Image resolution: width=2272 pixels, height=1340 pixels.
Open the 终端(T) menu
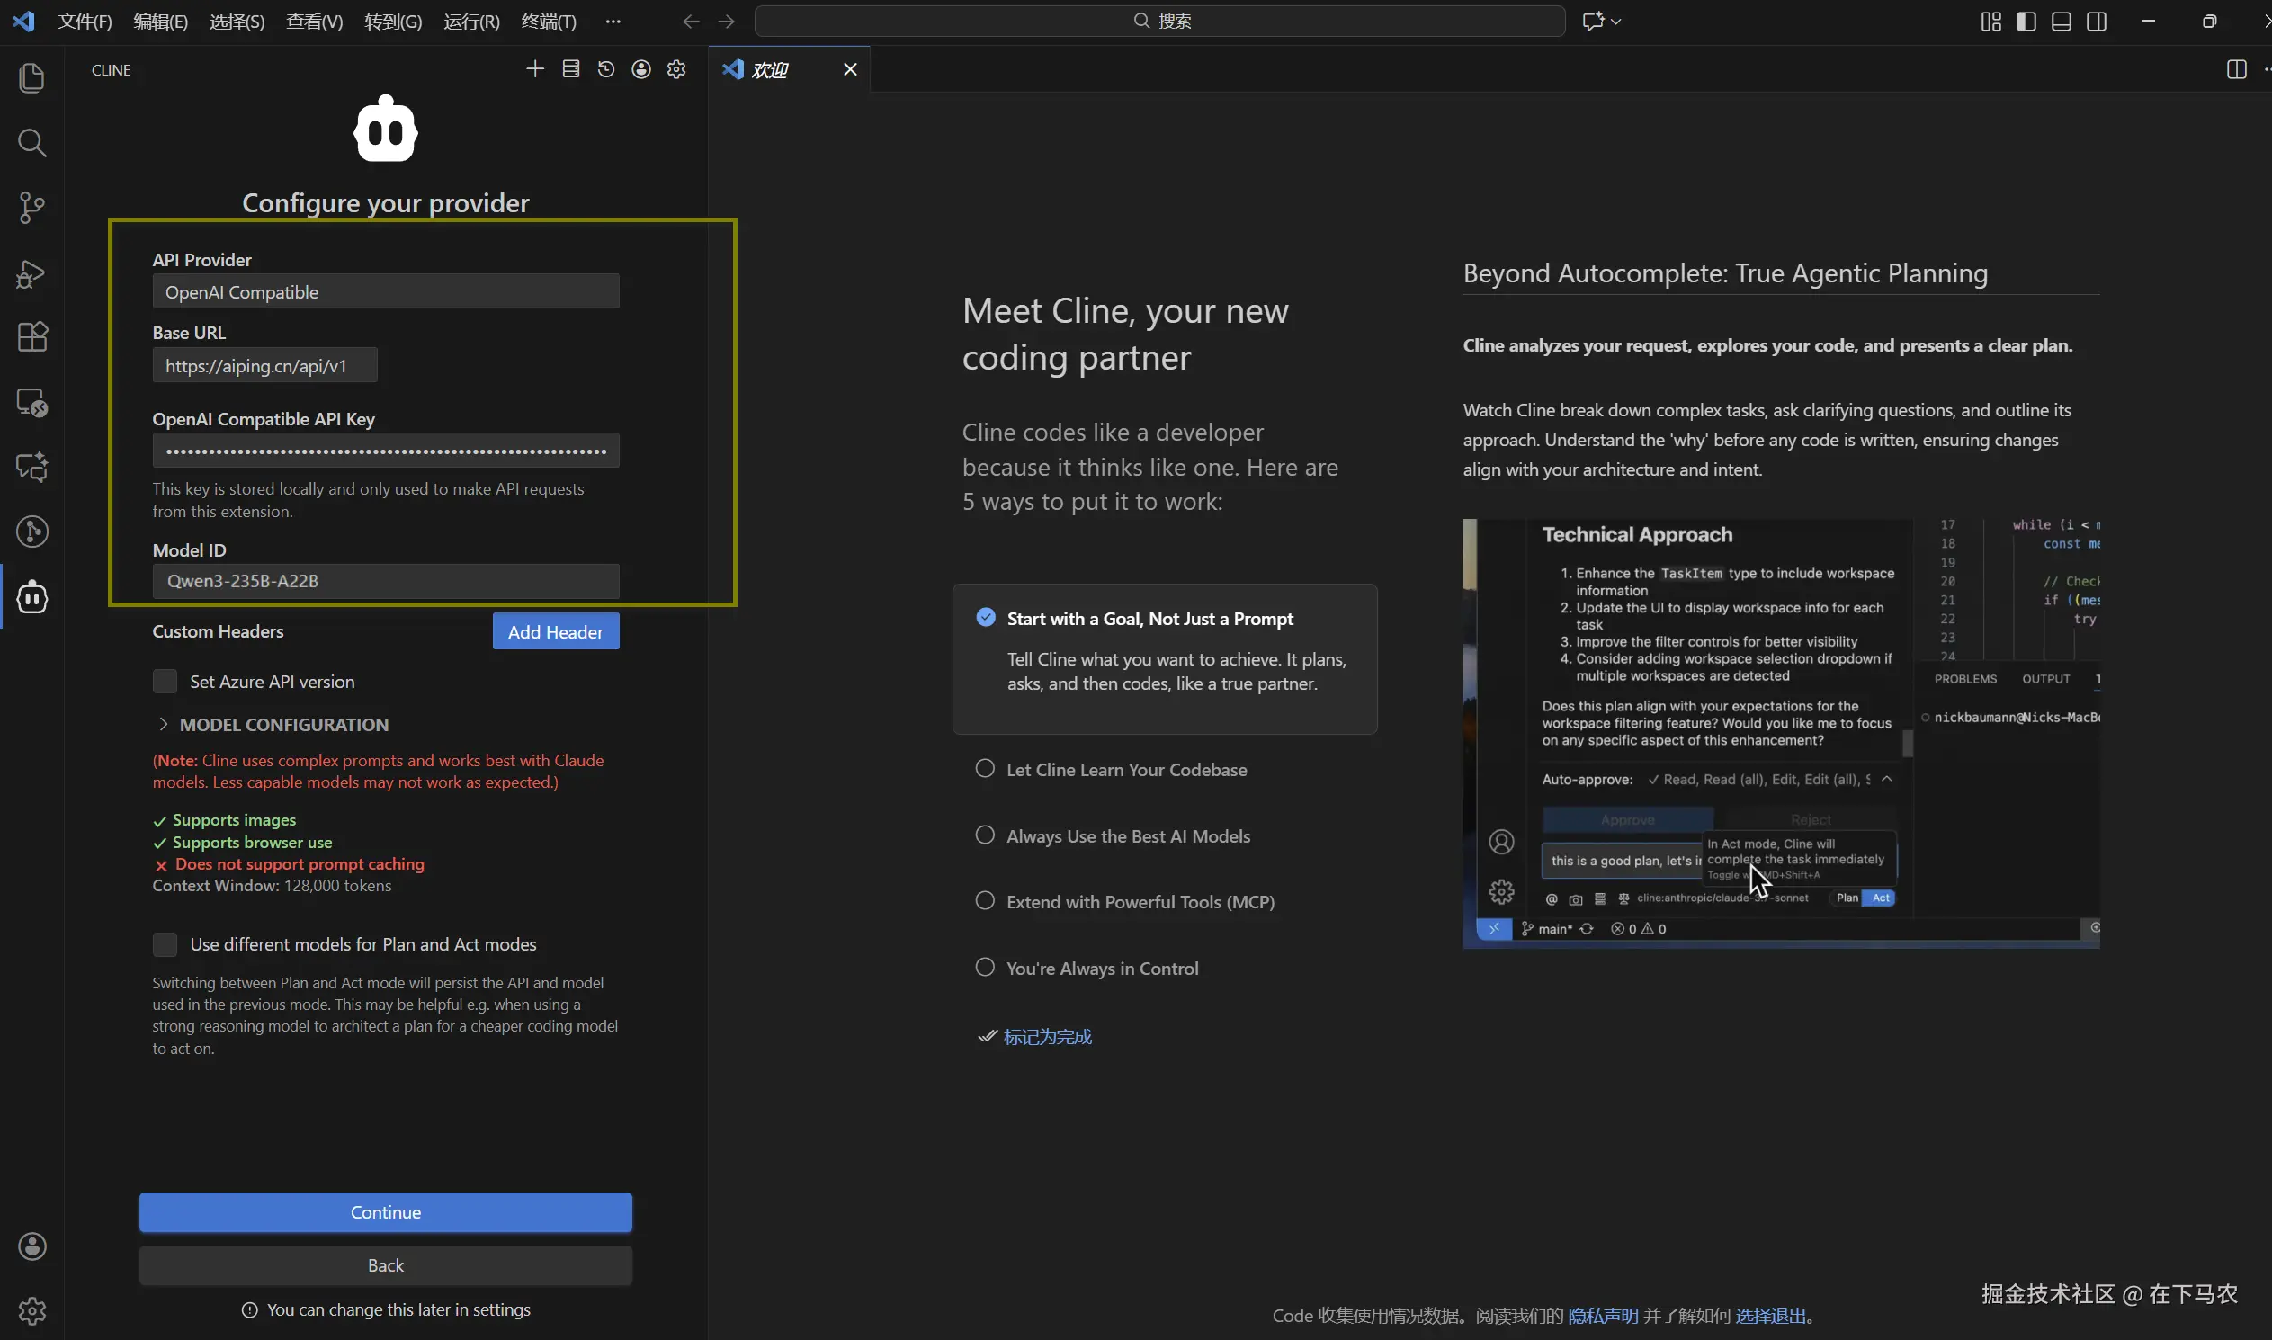(x=548, y=21)
